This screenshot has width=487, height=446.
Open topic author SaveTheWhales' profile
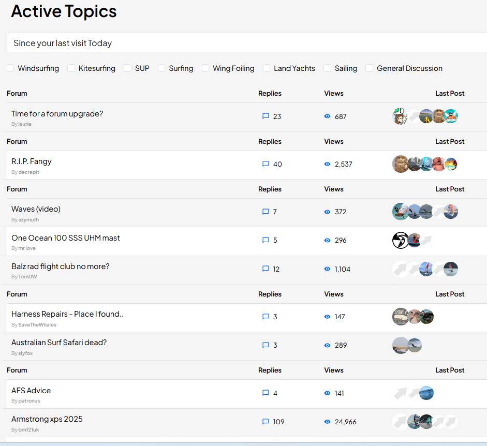coord(37,325)
